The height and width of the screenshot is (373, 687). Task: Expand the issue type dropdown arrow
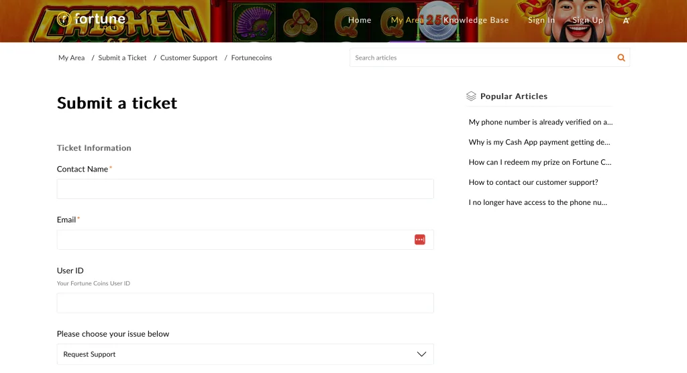pos(421,354)
